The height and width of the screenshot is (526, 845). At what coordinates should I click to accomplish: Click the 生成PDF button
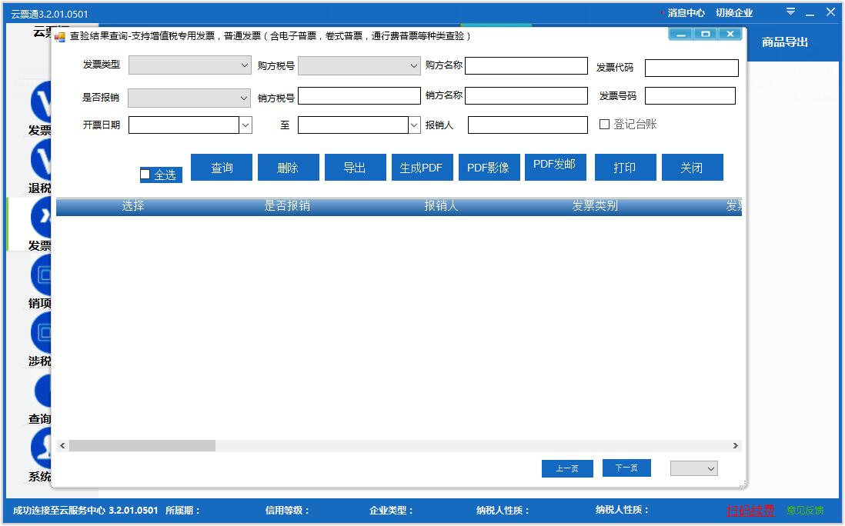tap(422, 167)
